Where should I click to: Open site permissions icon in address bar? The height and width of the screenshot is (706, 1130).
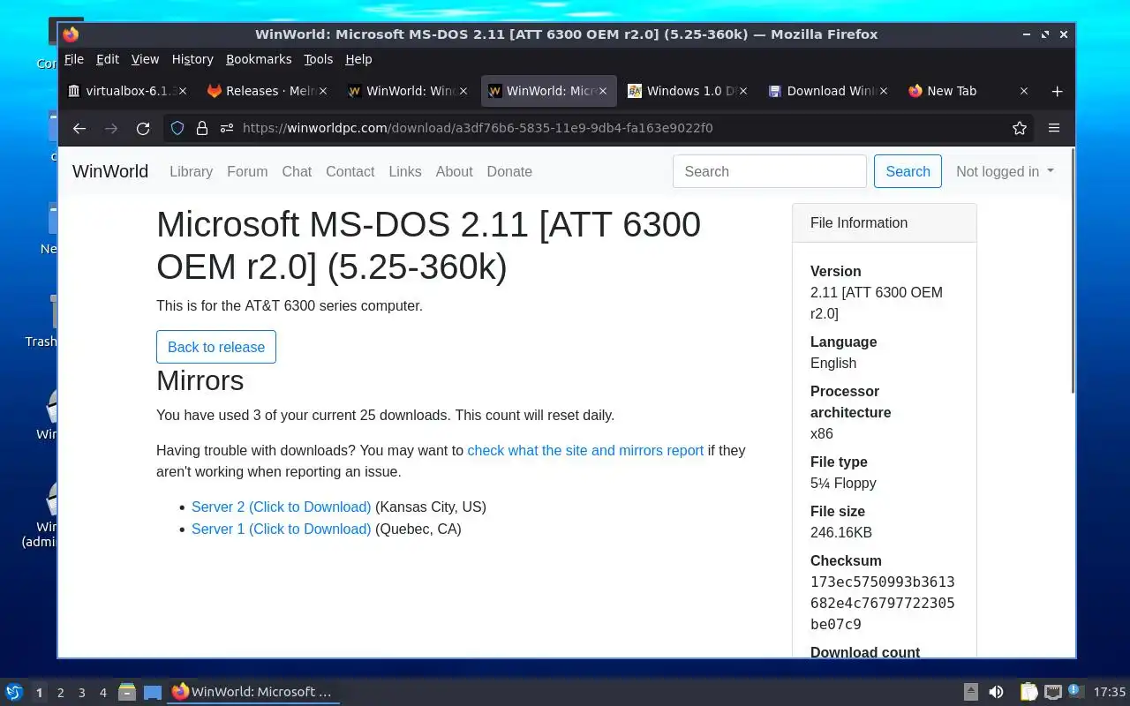tap(227, 128)
